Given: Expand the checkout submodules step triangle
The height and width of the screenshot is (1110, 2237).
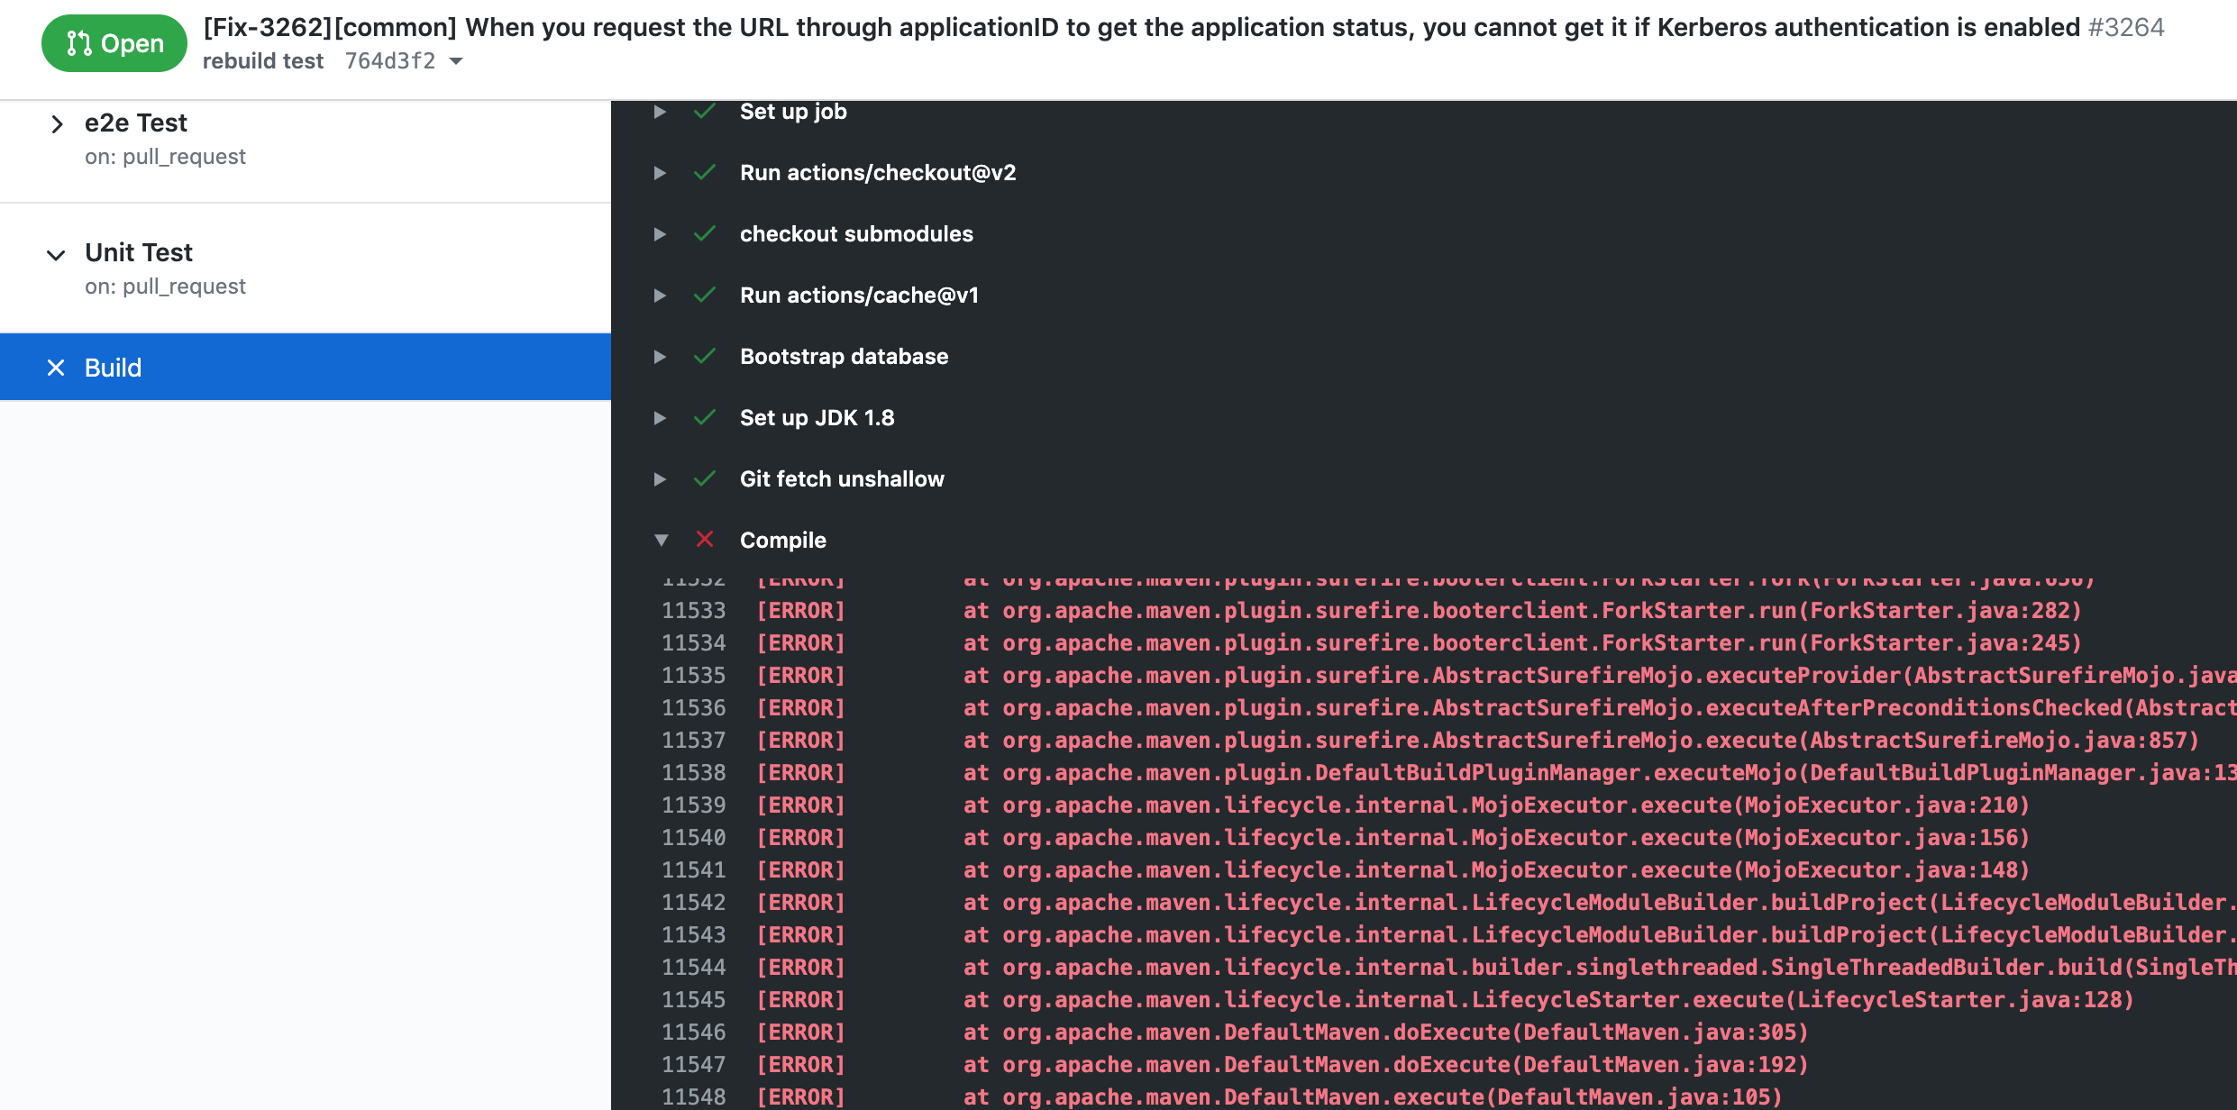Looking at the screenshot, I should (660, 234).
